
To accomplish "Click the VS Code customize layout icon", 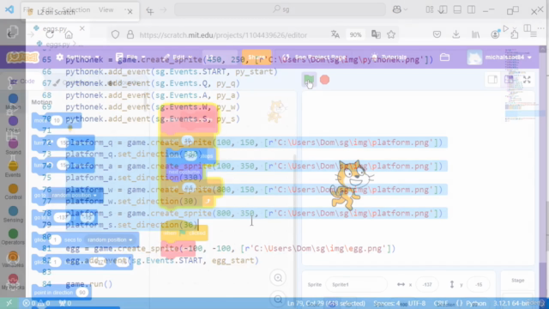I will (x=430, y=9).
